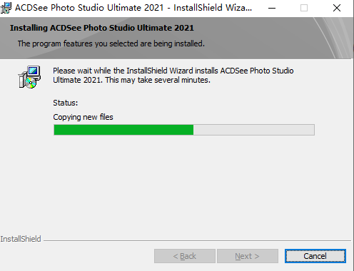
Task: Click the InstallShield branding text
Action: [21, 239]
